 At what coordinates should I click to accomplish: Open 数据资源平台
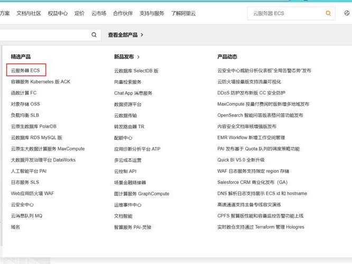point(127,105)
